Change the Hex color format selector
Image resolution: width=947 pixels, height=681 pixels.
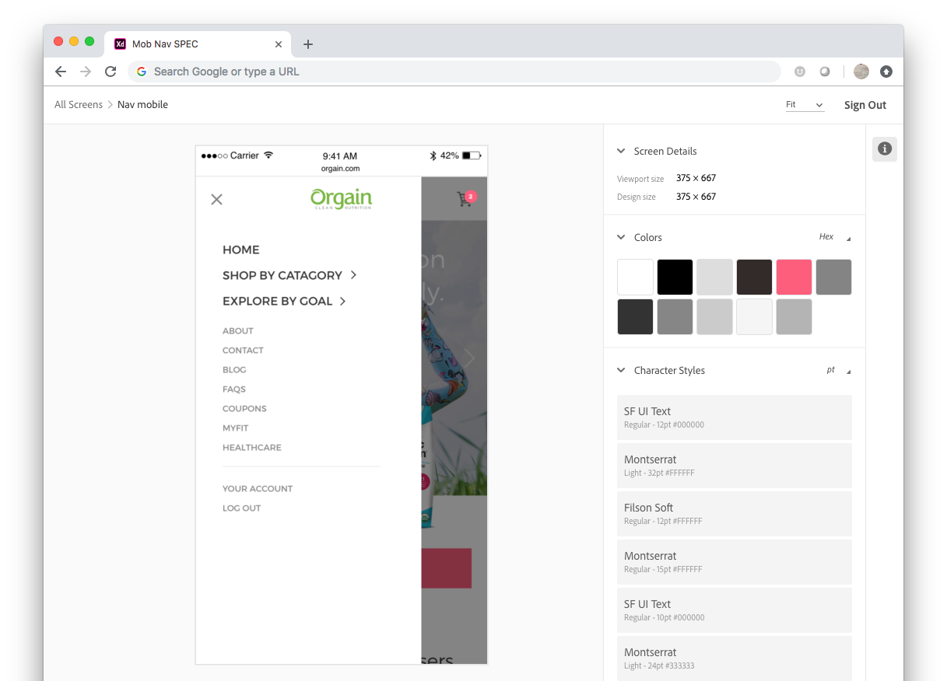[x=834, y=237]
